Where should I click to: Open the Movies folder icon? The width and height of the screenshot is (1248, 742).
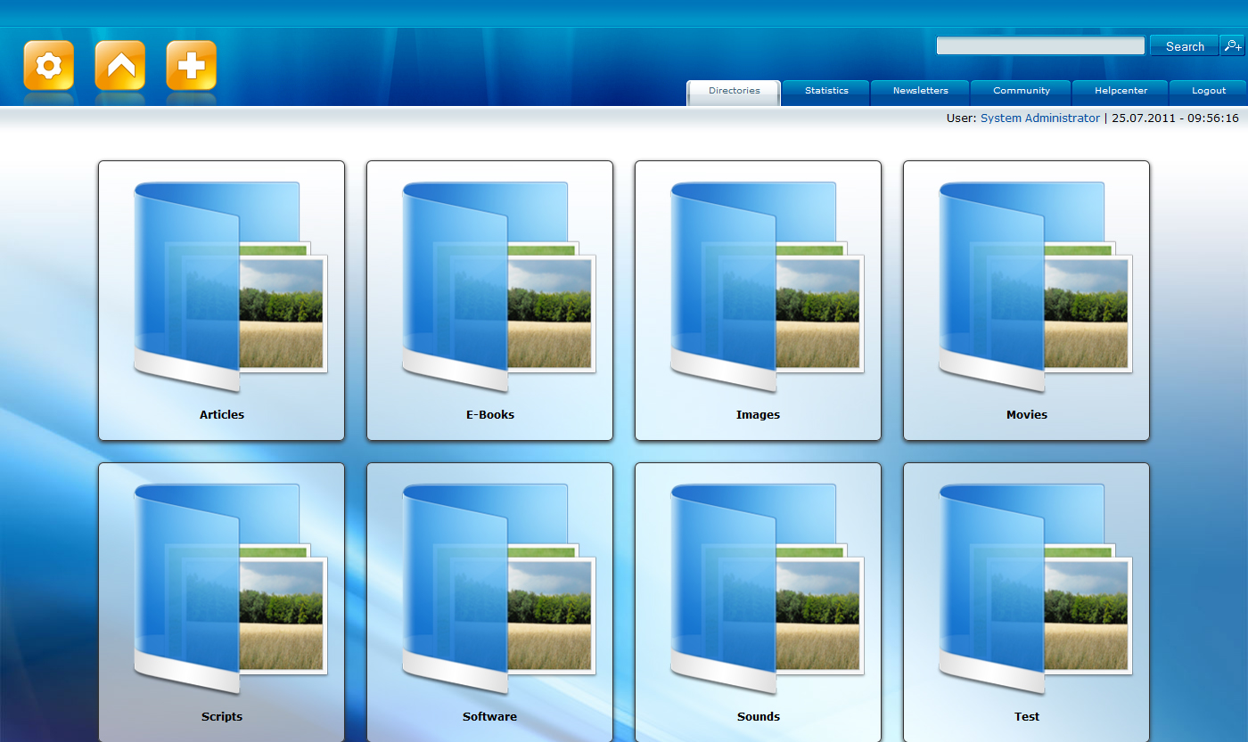click(x=1036, y=287)
